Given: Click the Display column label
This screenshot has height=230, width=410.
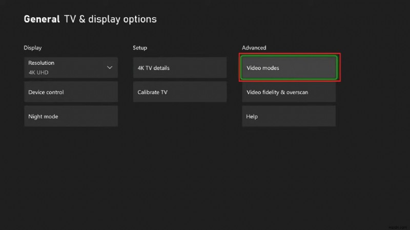Looking at the screenshot, I should pos(33,48).
